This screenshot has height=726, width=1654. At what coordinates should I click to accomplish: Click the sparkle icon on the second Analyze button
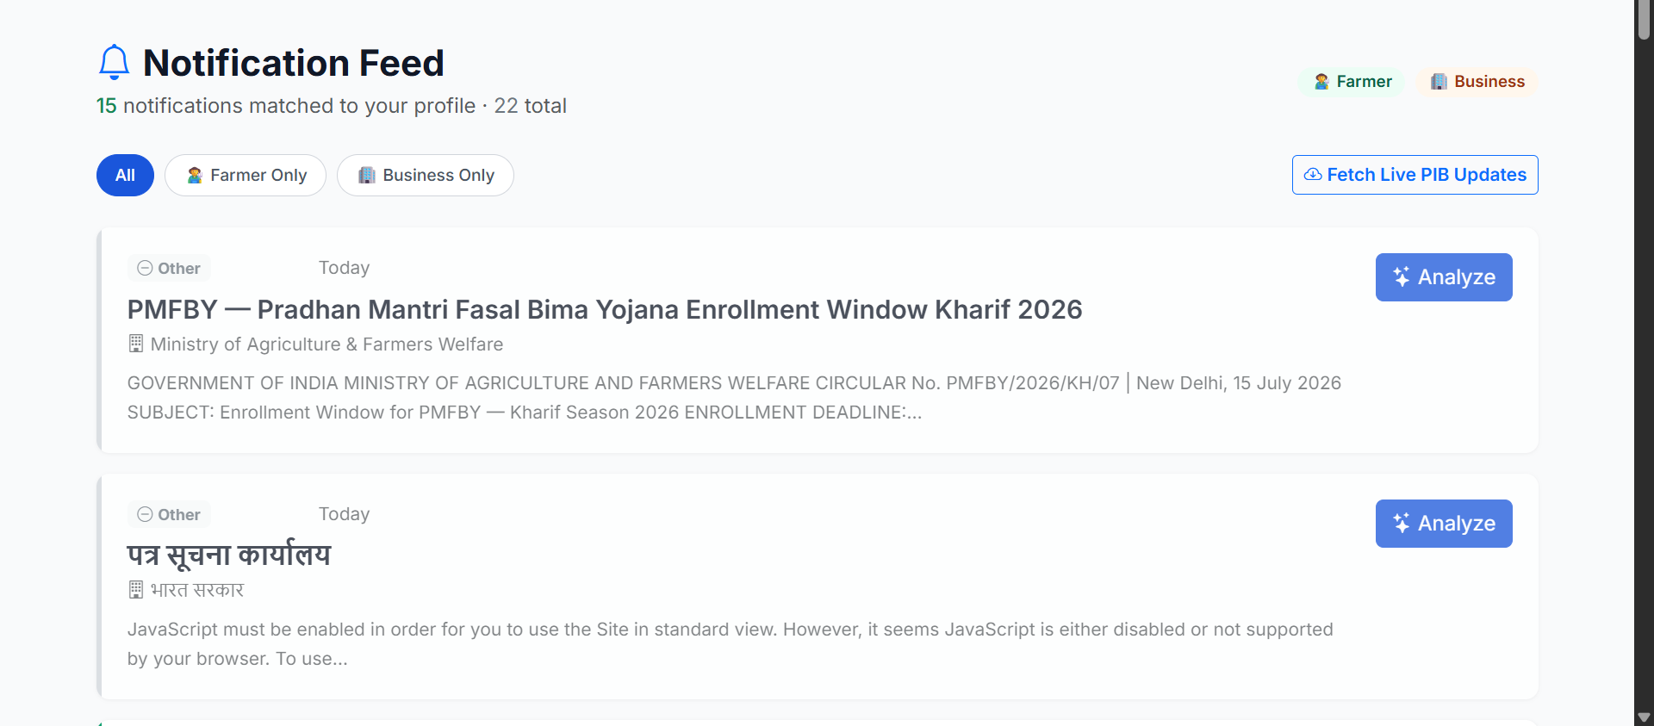[x=1402, y=524]
